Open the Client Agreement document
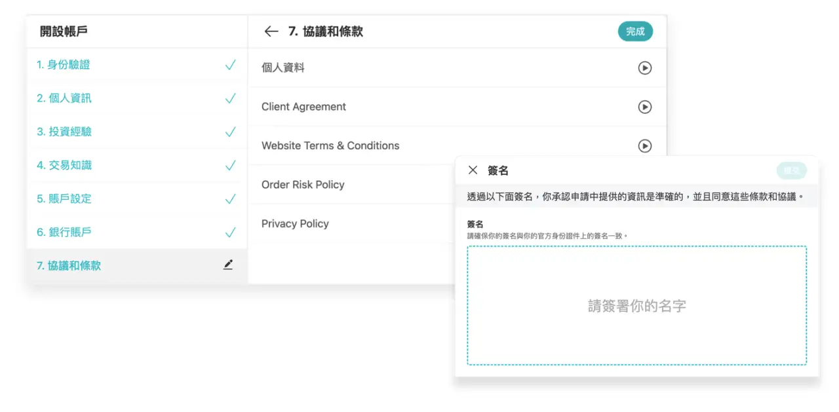The width and height of the screenshot is (839, 412). (457, 107)
